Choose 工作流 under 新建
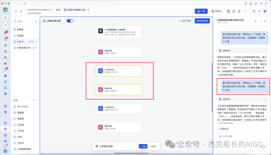This screenshot has width=271, height=155. pos(25,131)
